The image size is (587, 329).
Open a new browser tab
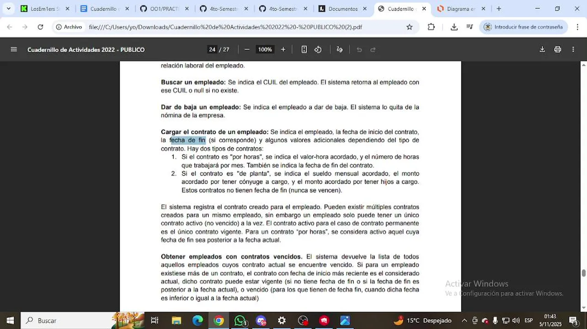tap(499, 9)
